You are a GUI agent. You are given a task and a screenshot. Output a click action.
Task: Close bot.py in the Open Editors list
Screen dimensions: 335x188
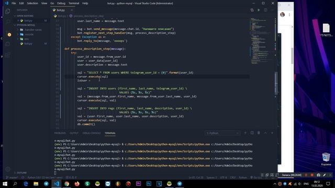point(18,20)
